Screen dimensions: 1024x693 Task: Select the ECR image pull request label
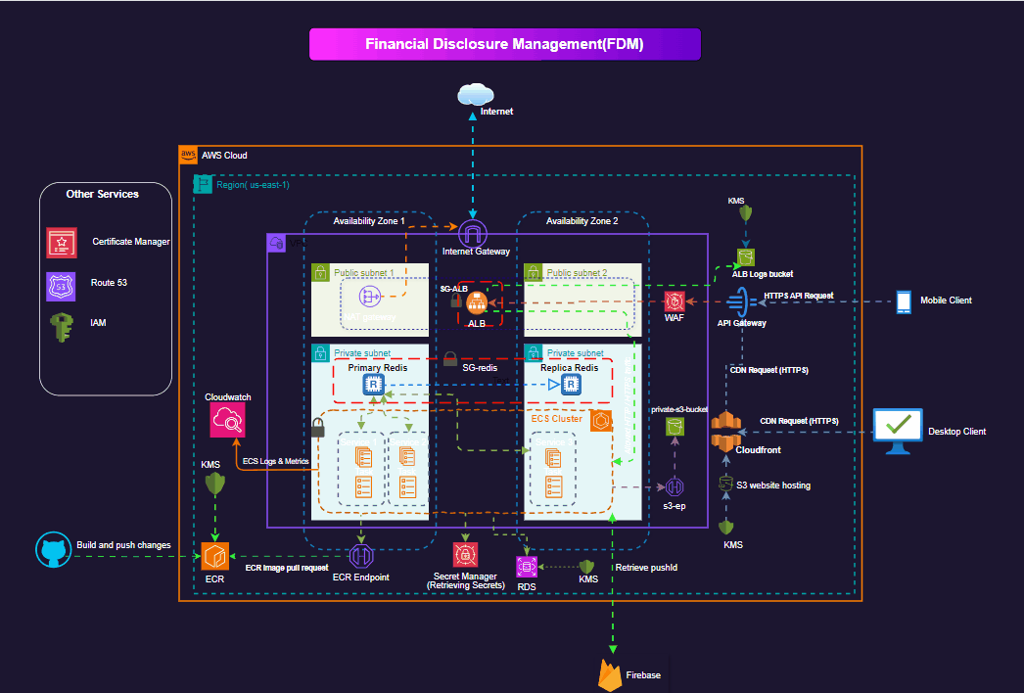pyautogui.click(x=287, y=568)
